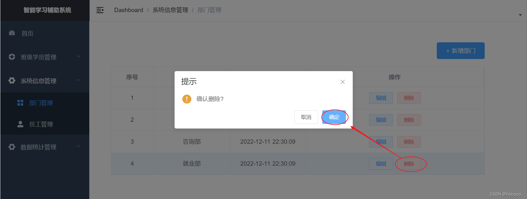Toggle the sidebar collapse hamburger icon
527x199 pixels.
[x=100, y=10]
